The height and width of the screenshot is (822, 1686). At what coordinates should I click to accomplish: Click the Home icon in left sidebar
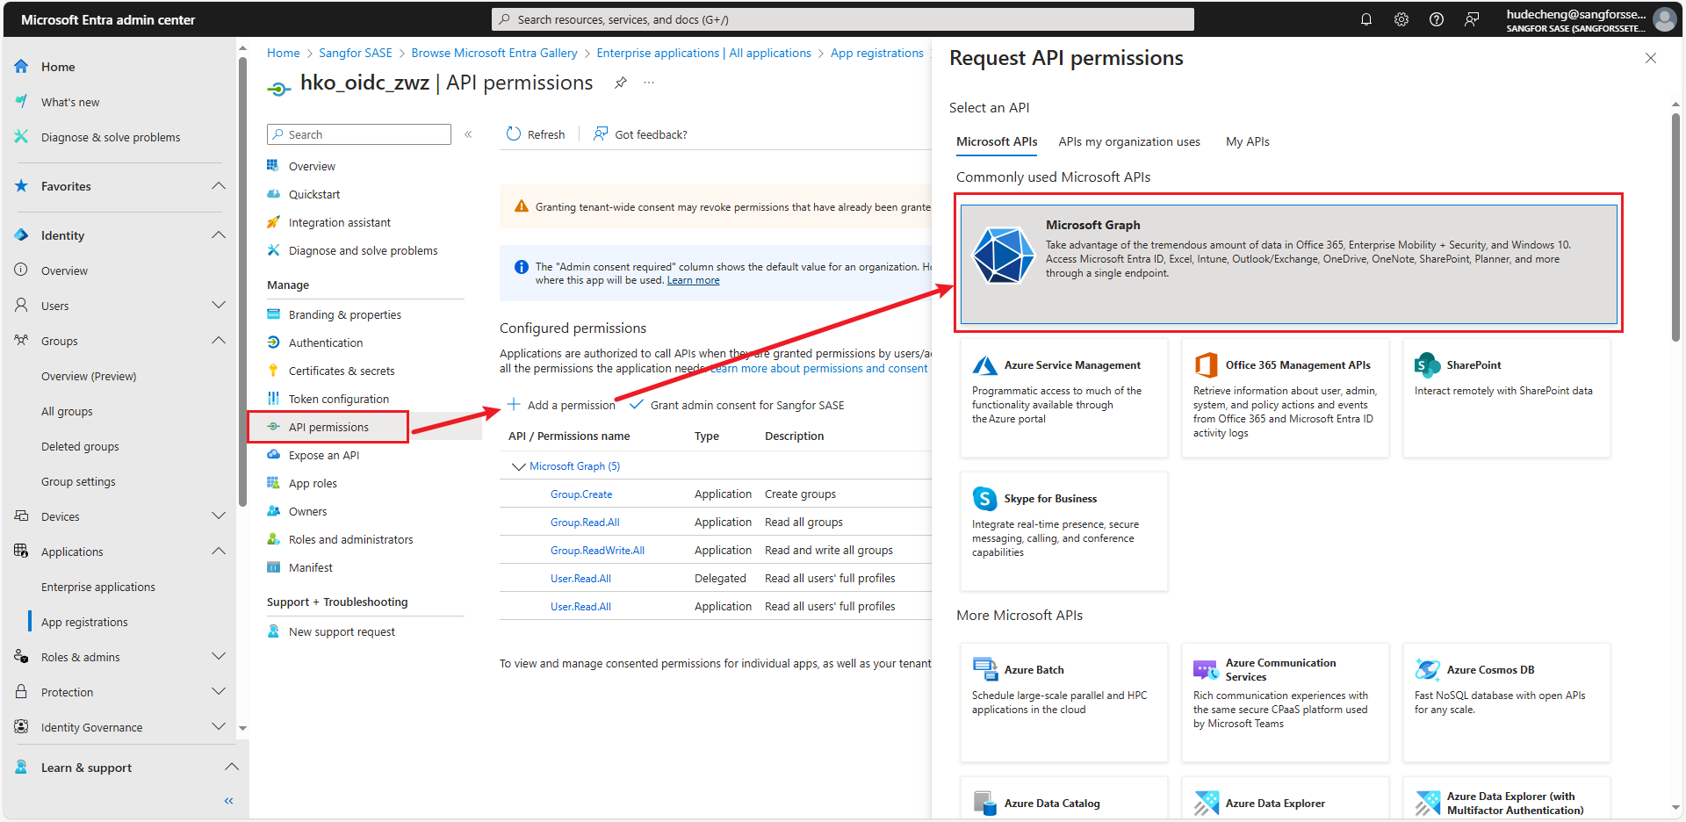22,67
